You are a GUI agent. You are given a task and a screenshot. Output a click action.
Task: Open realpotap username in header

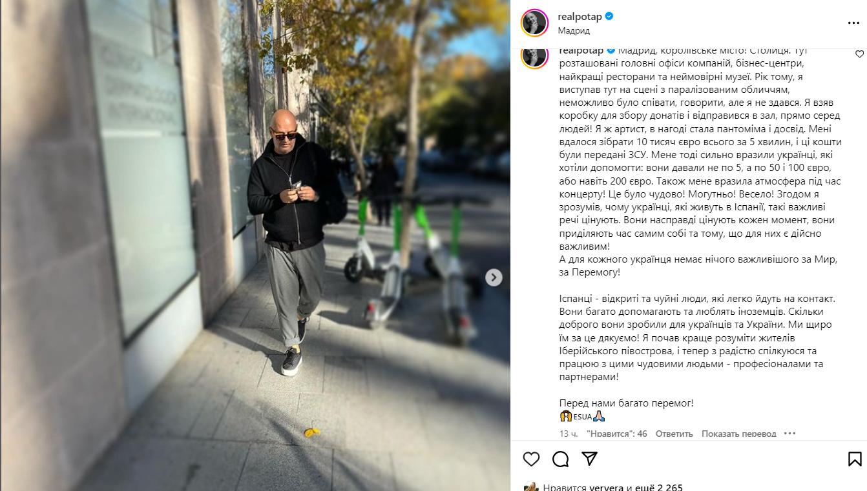click(x=580, y=16)
